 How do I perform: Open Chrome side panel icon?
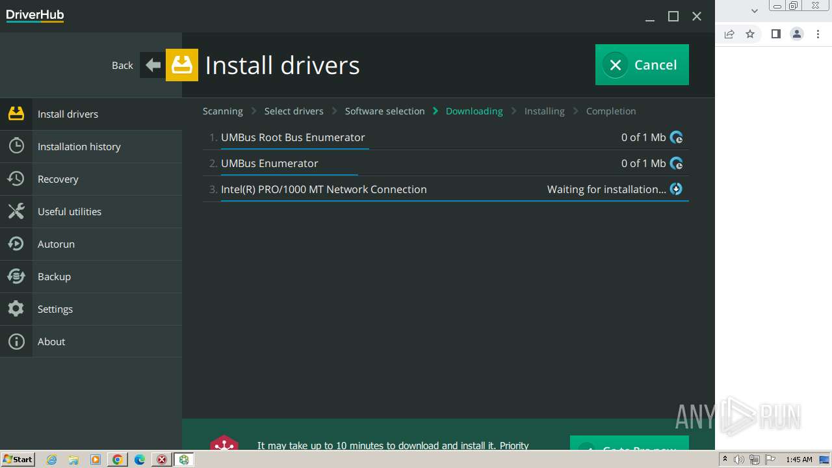[x=775, y=34]
